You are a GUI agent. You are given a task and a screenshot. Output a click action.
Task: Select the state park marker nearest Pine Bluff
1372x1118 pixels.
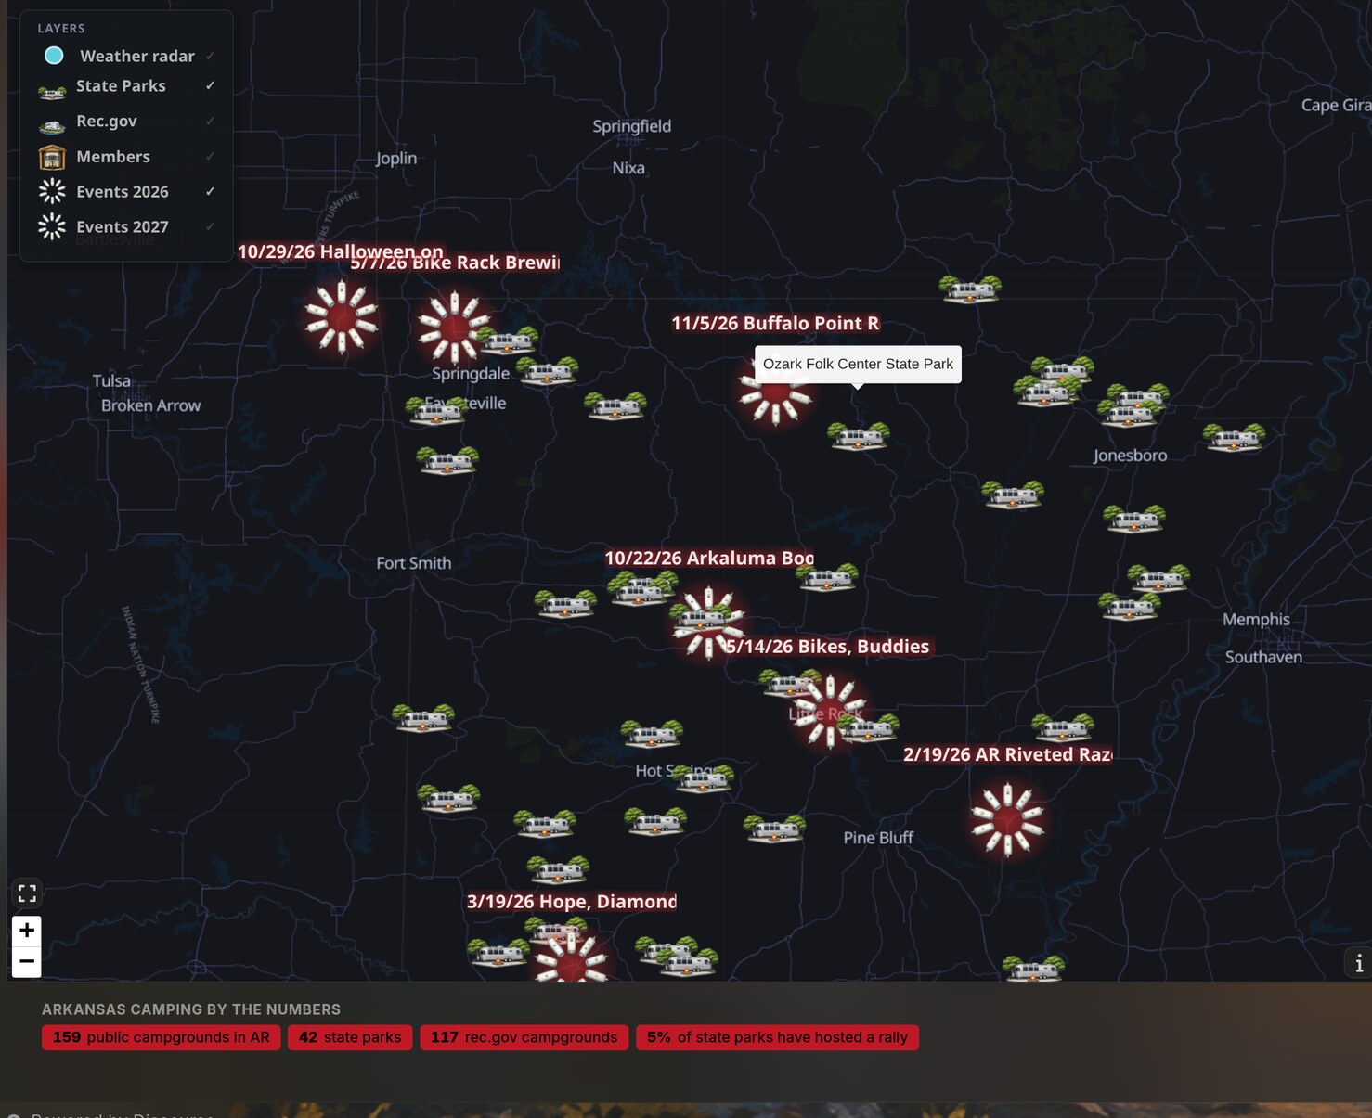(774, 828)
